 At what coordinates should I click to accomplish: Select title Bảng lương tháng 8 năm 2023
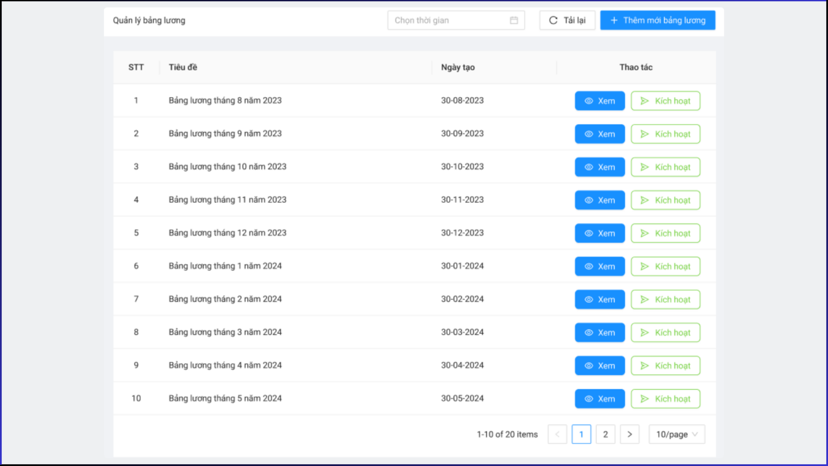pyautogui.click(x=225, y=101)
